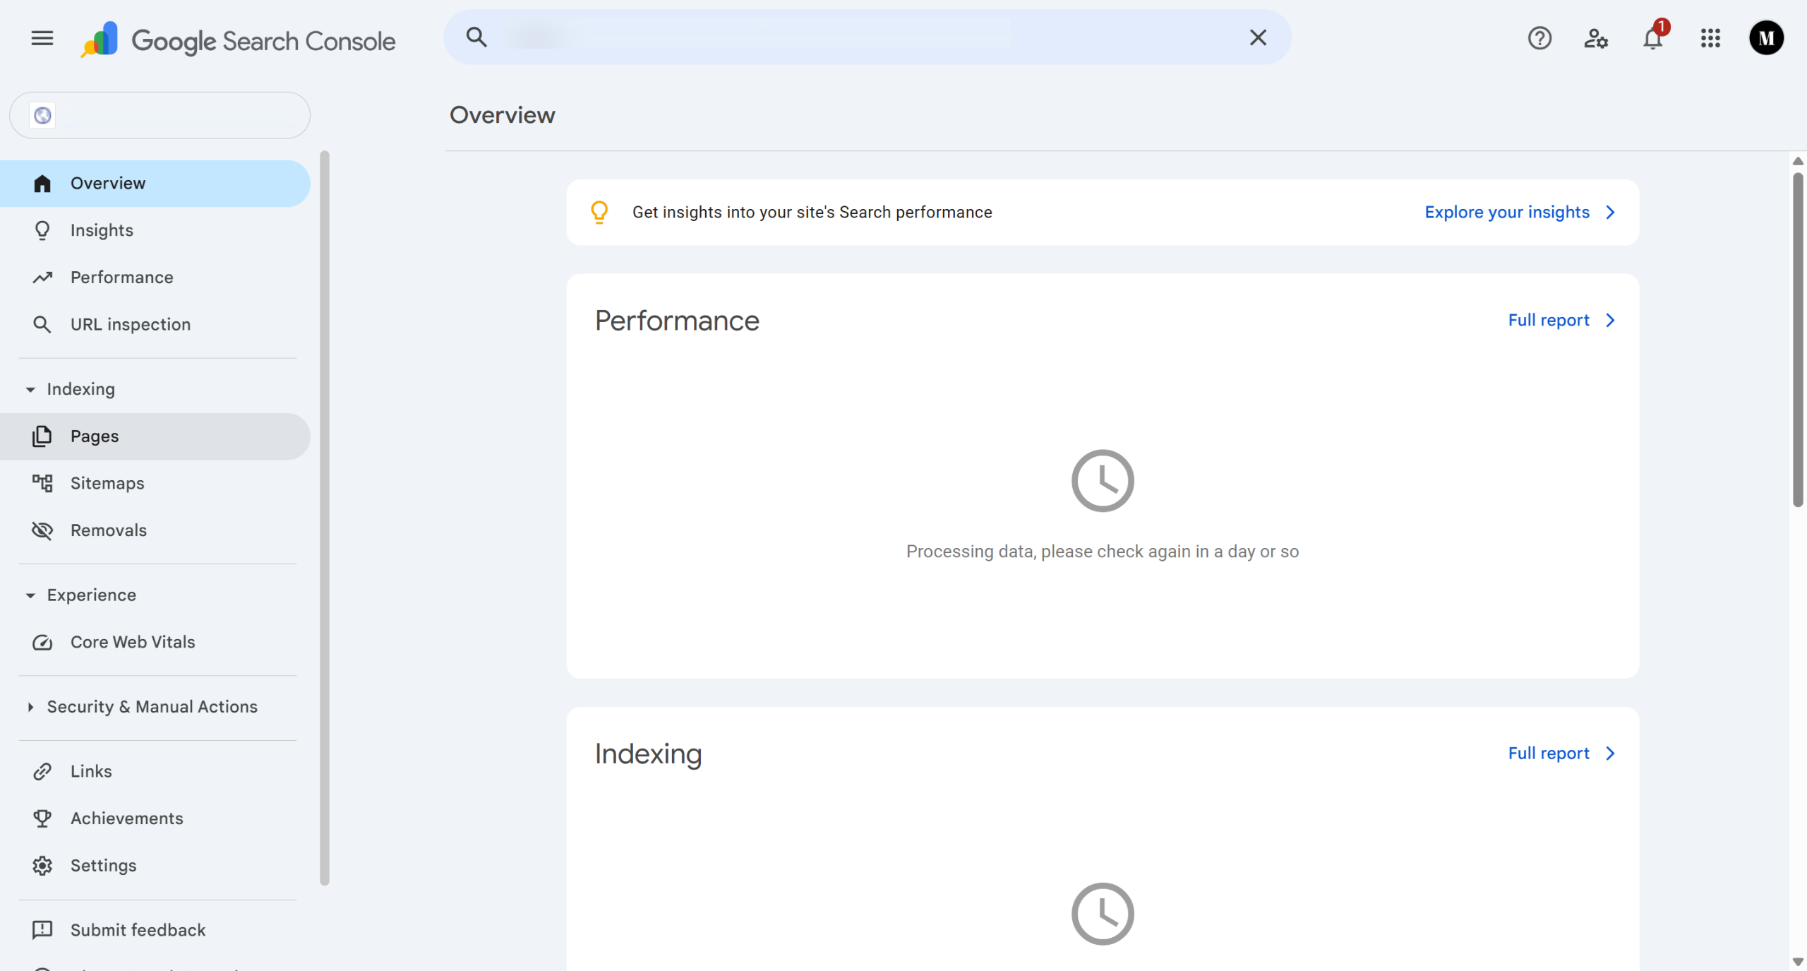1807x971 pixels.
Task: Open URL inspection from sidebar
Action: point(130,324)
